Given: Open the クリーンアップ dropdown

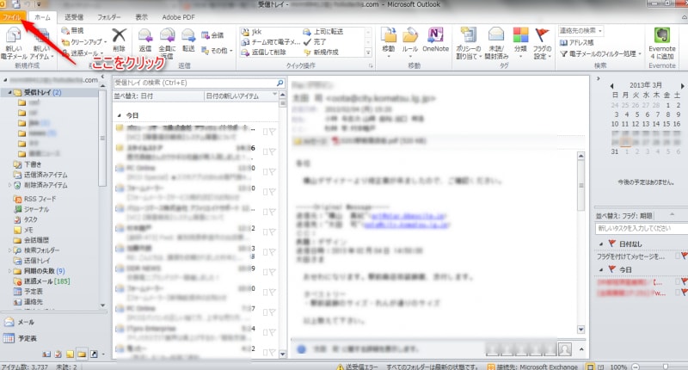Looking at the screenshot, I should click(83, 42).
